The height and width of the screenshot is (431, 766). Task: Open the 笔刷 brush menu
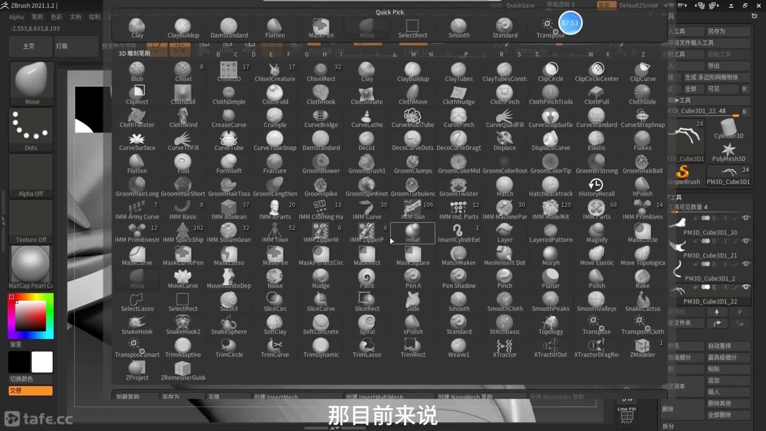tap(37, 17)
